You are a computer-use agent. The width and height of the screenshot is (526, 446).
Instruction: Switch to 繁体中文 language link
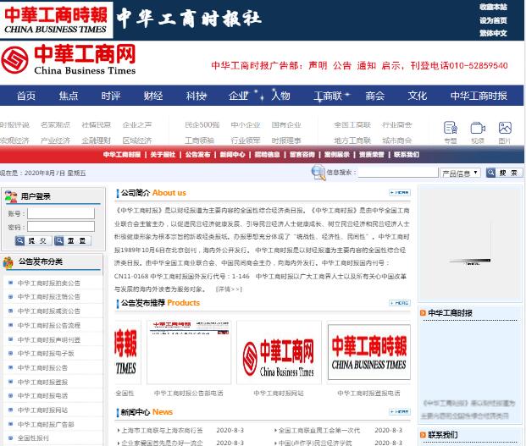click(493, 33)
